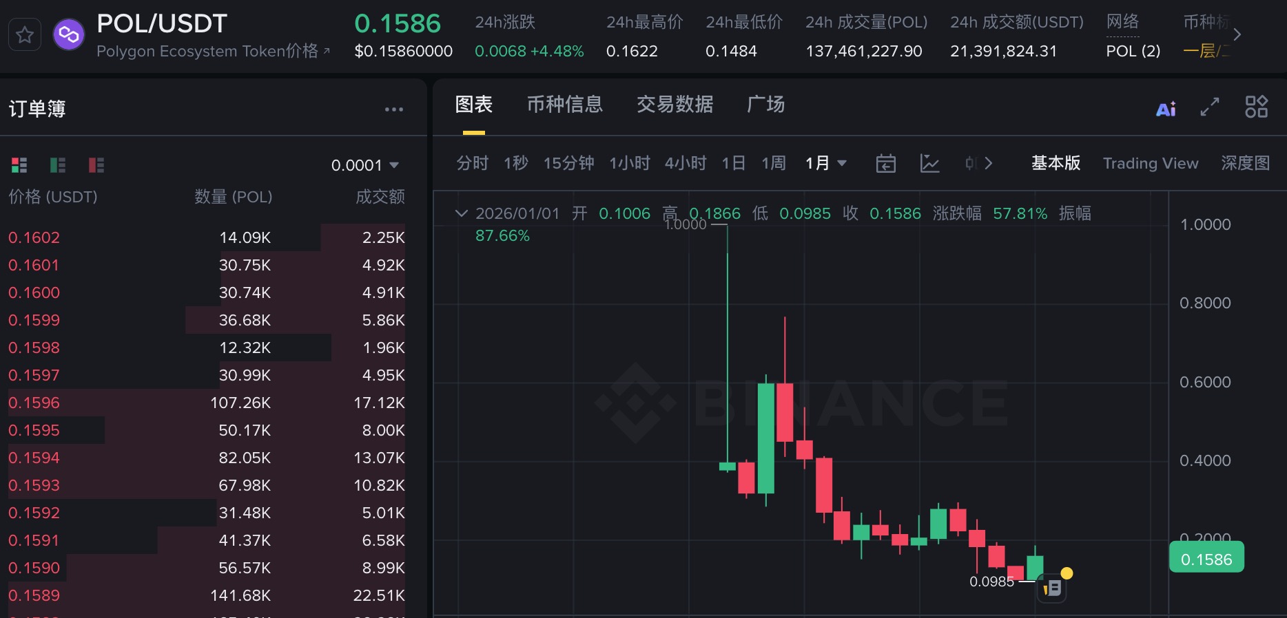The width and height of the screenshot is (1287, 618).
Task: Open the 1月 interval dropdown
Action: point(825,163)
